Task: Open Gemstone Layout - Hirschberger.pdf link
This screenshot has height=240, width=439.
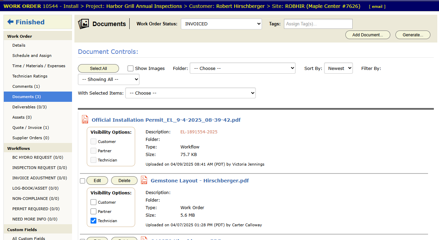Action: click(200, 181)
